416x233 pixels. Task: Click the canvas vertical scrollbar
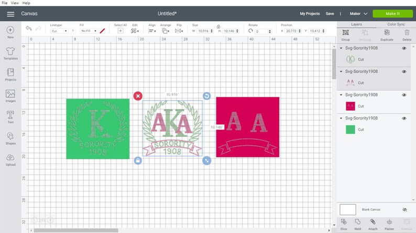pos(334,64)
